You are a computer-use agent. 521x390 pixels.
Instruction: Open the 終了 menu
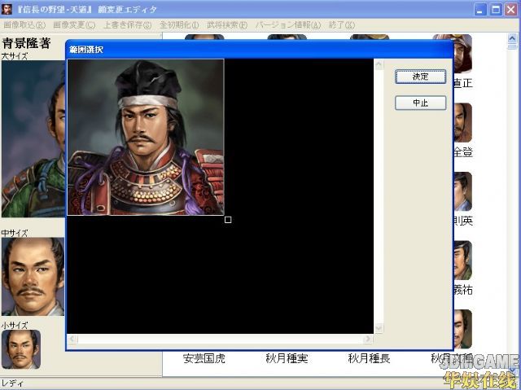(342, 25)
